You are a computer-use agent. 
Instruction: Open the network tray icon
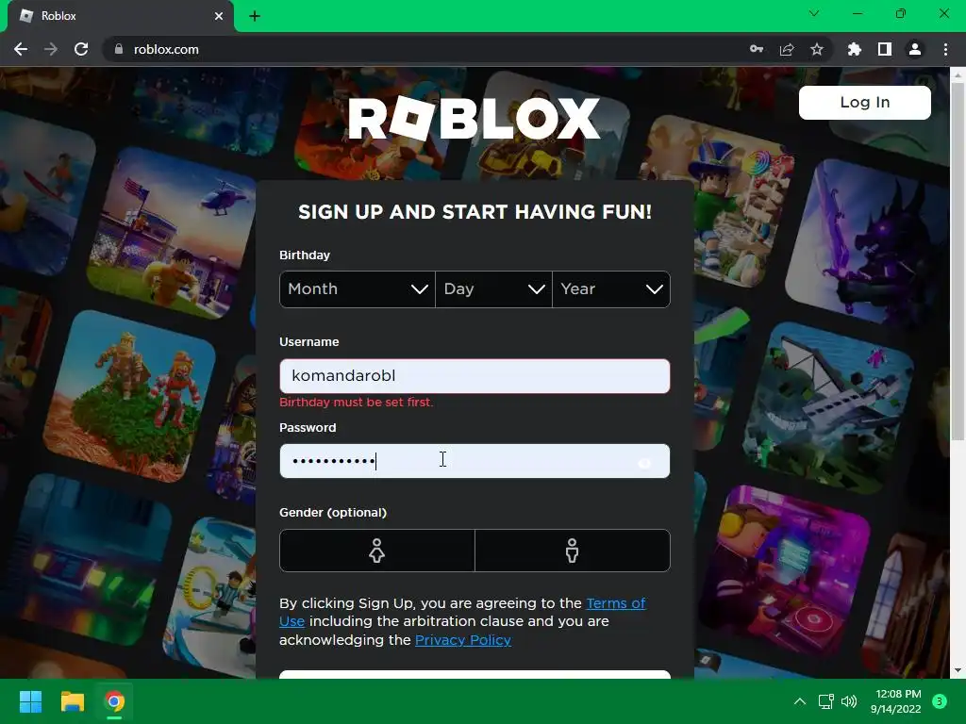(x=825, y=701)
